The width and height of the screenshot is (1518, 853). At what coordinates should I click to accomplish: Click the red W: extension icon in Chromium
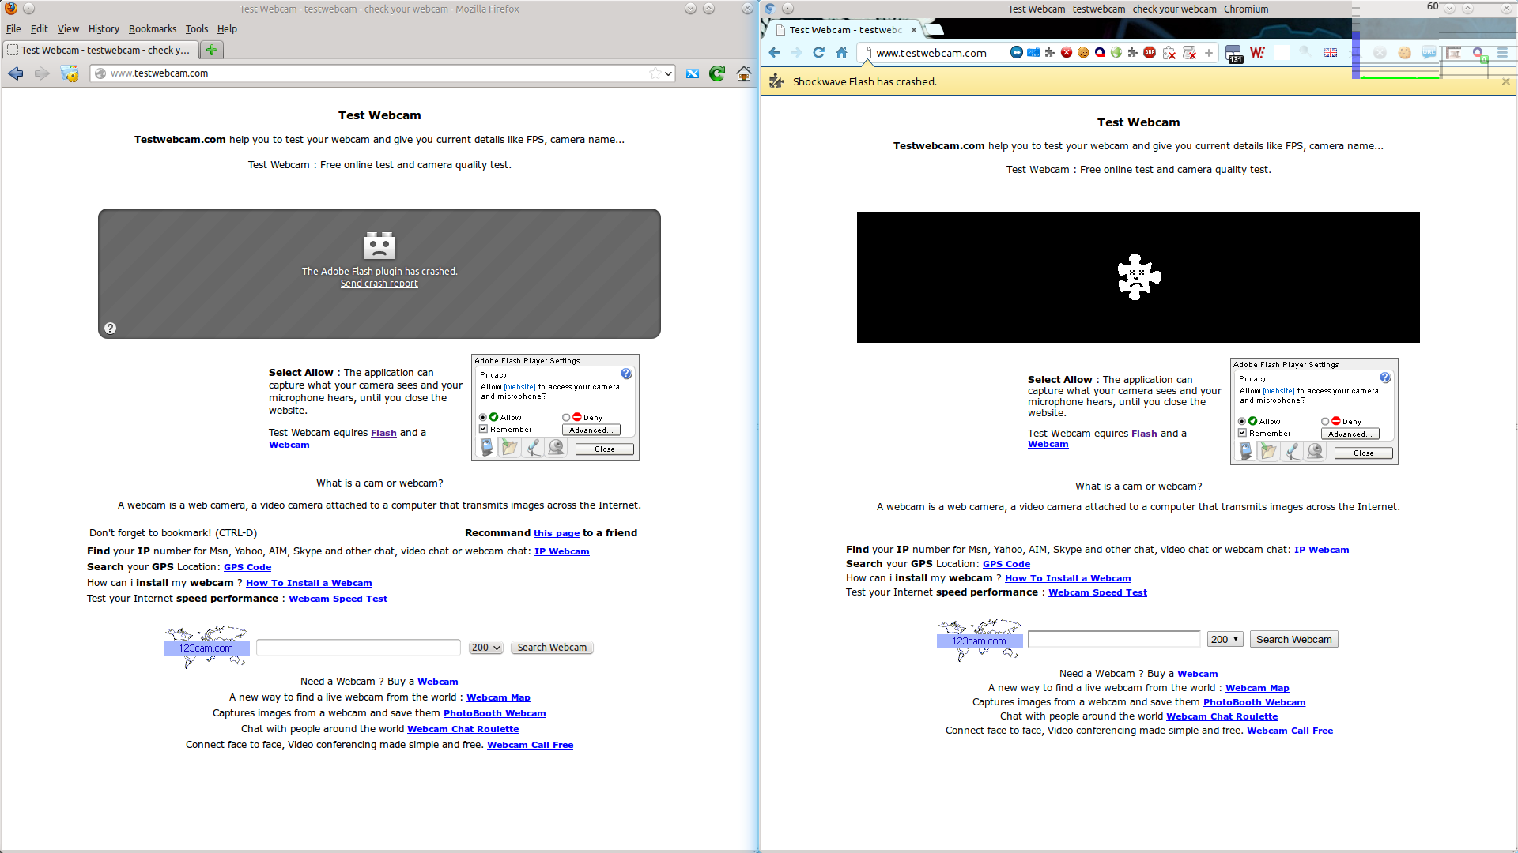click(x=1257, y=53)
